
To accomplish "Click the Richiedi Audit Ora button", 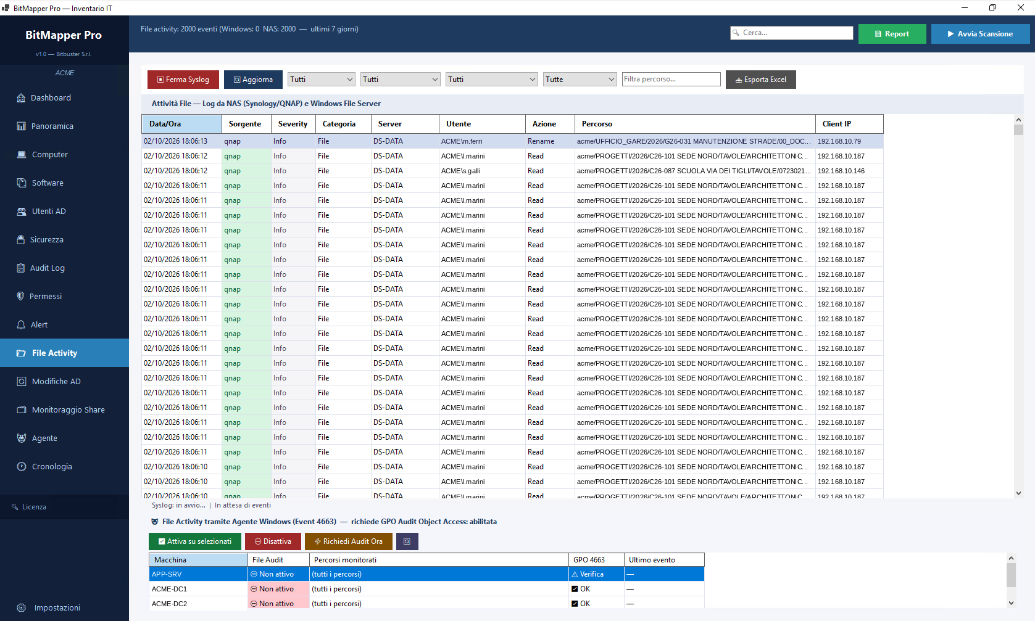I will [x=349, y=541].
